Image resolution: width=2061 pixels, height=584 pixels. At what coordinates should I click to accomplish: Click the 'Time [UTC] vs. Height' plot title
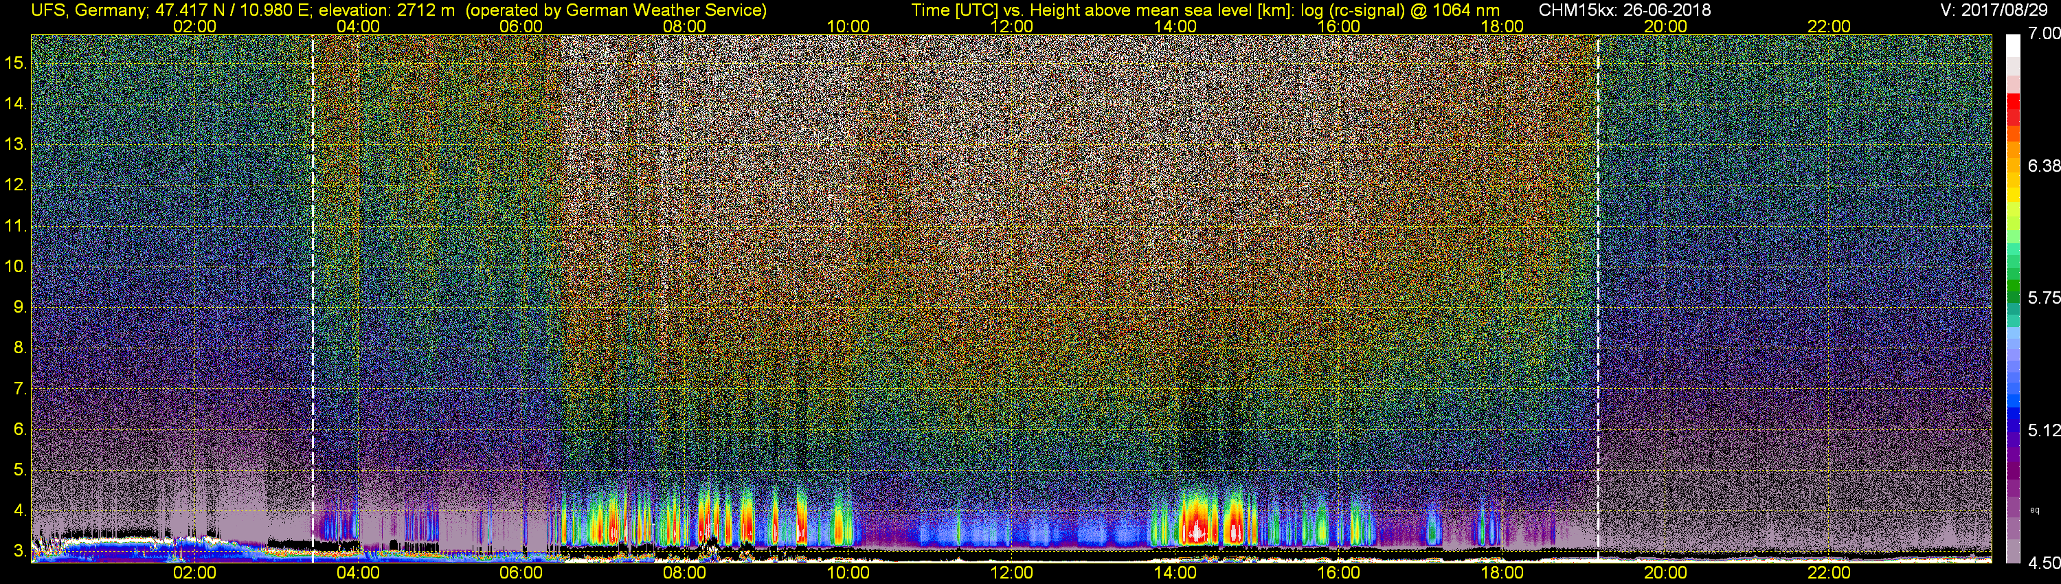click(x=1205, y=10)
